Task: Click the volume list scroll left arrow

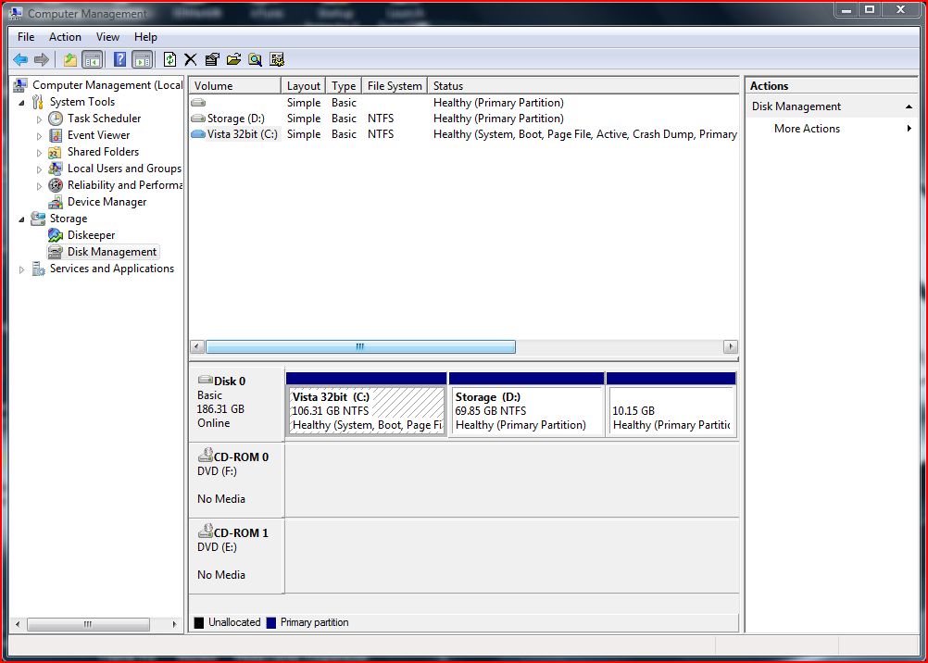Action: pos(197,347)
